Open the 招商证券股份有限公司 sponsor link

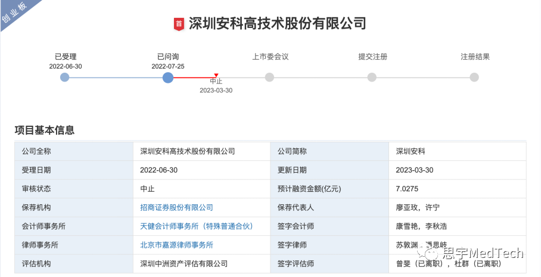176,208
